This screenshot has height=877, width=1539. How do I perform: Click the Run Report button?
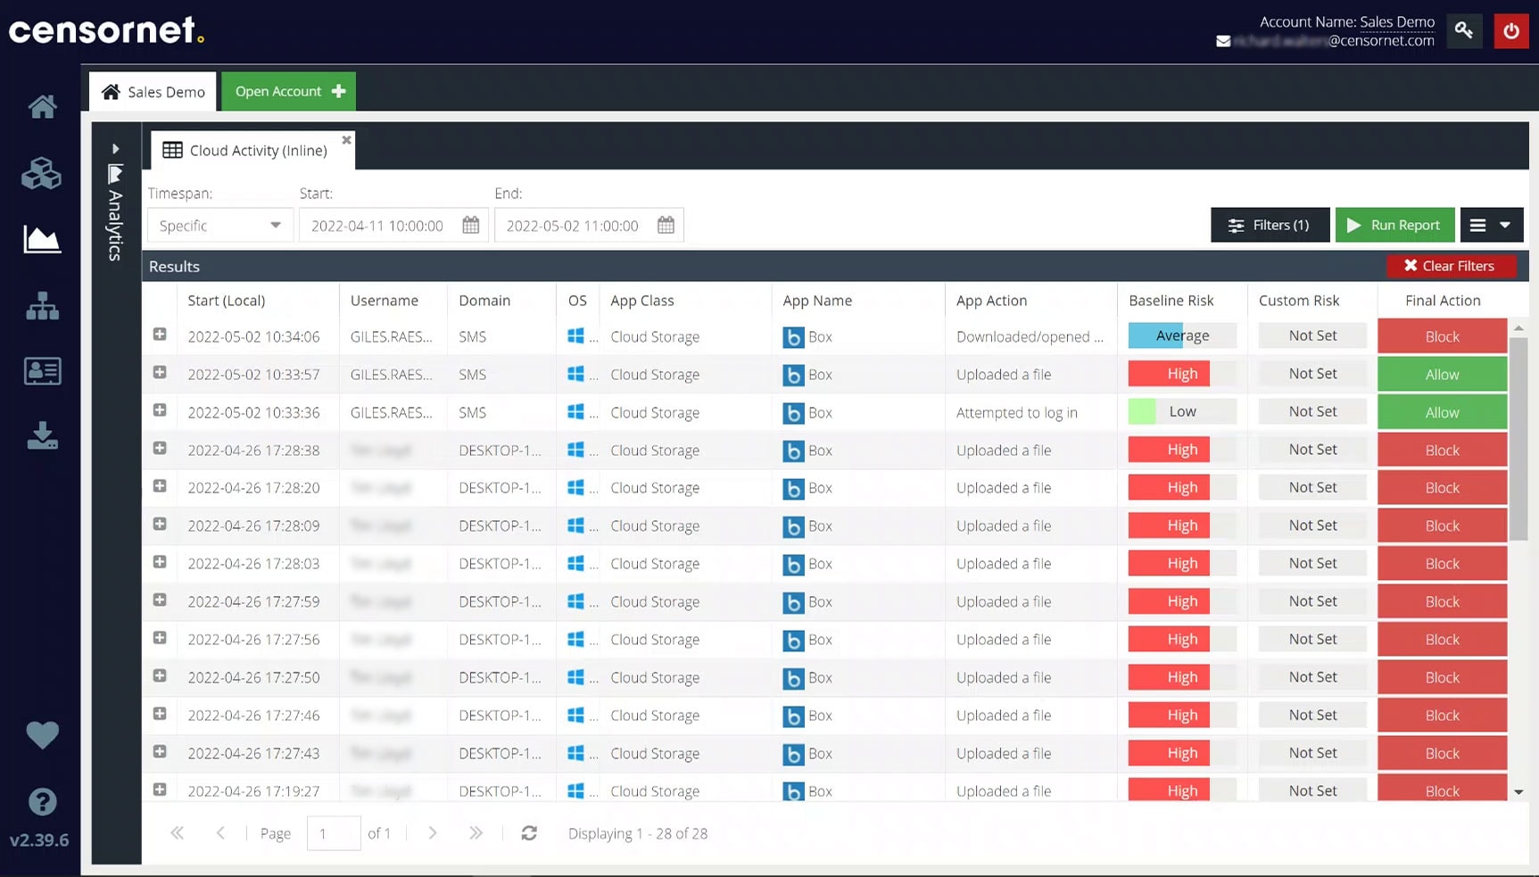pyautogui.click(x=1394, y=225)
